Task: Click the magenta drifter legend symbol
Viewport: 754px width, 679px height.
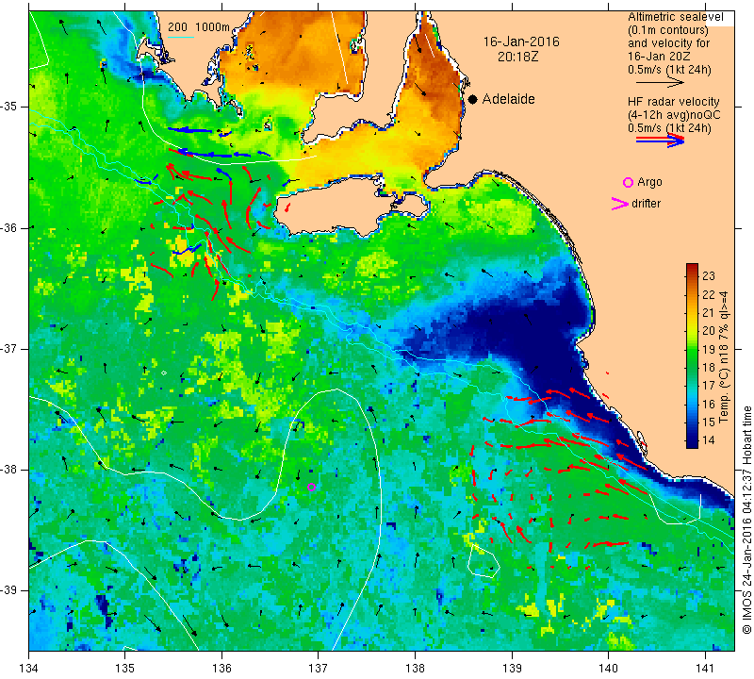Action: point(620,204)
